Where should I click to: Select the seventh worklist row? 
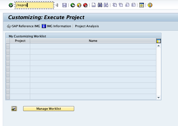click(8, 80)
